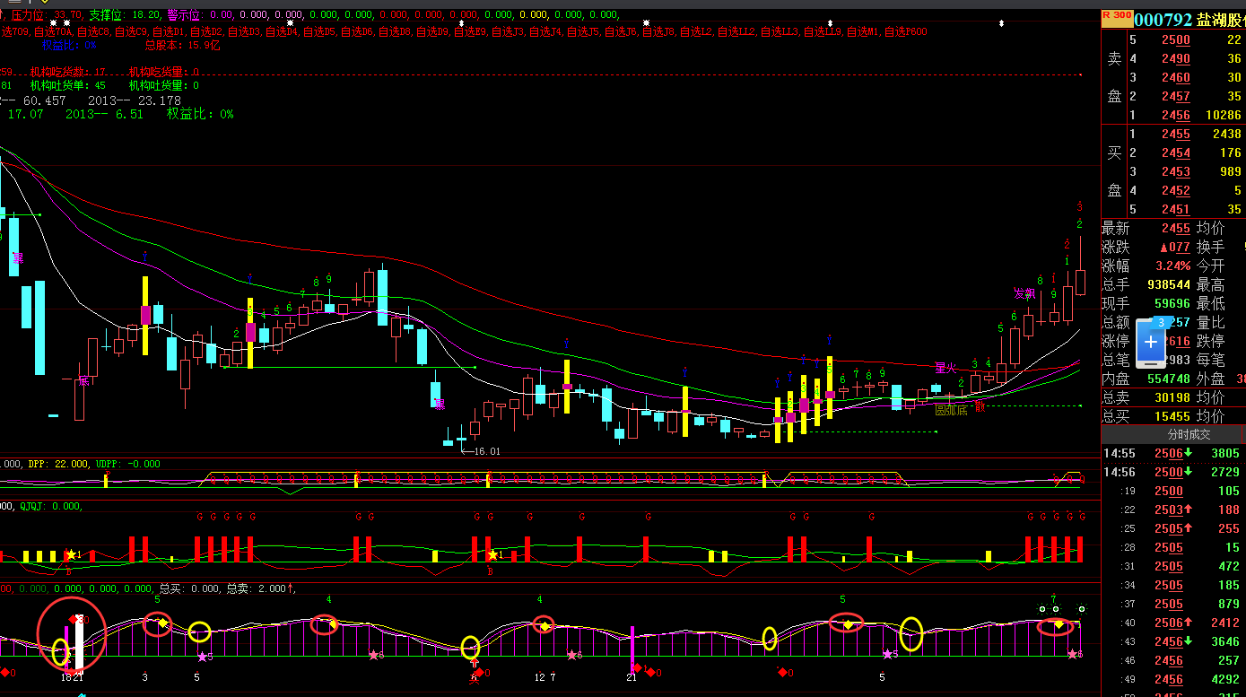The image size is (1246, 697).
Task: Click sell level 5 price 2500
Action: (1175, 39)
